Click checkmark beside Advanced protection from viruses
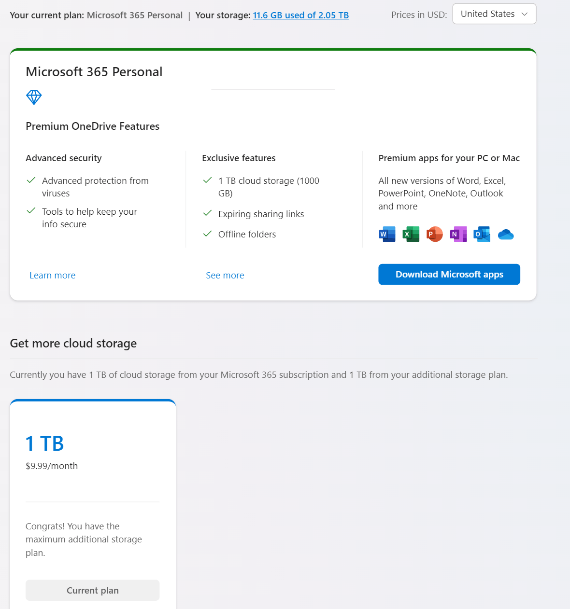The height and width of the screenshot is (609, 570). 31,180
